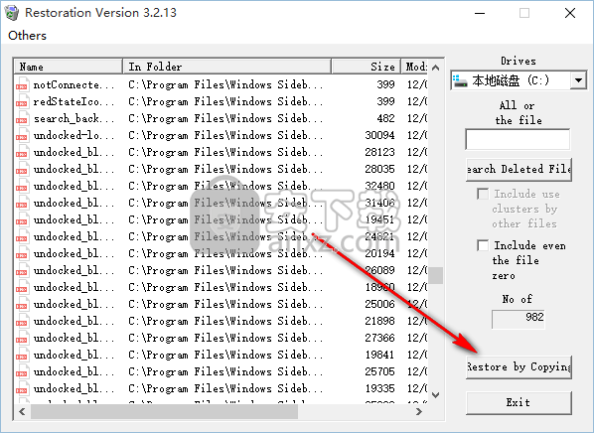The height and width of the screenshot is (433, 594).
Task: Select file icon for the 19335-size entry
Action: 22,388
